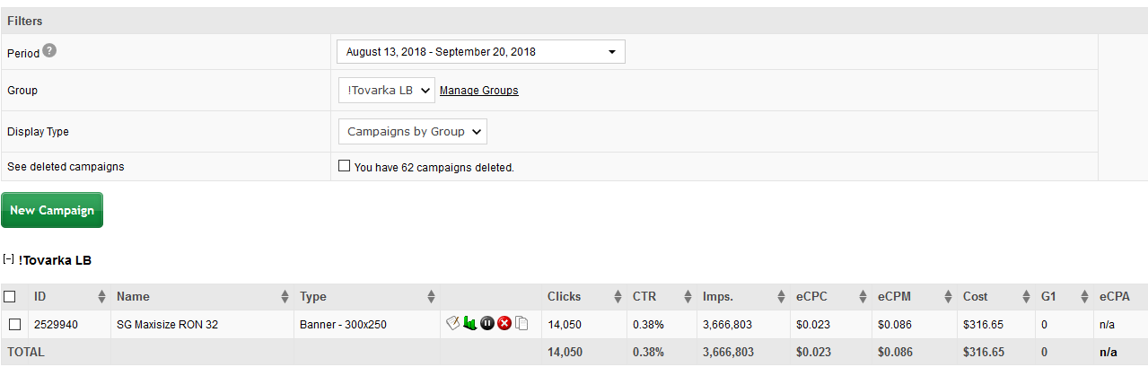The image size is (1148, 367).
Task: Duplicate campaign using the copy icon
Action: tap(521, 323)
